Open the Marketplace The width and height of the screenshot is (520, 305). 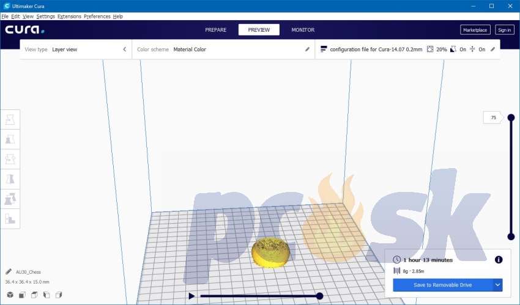(x=475, y=30)
